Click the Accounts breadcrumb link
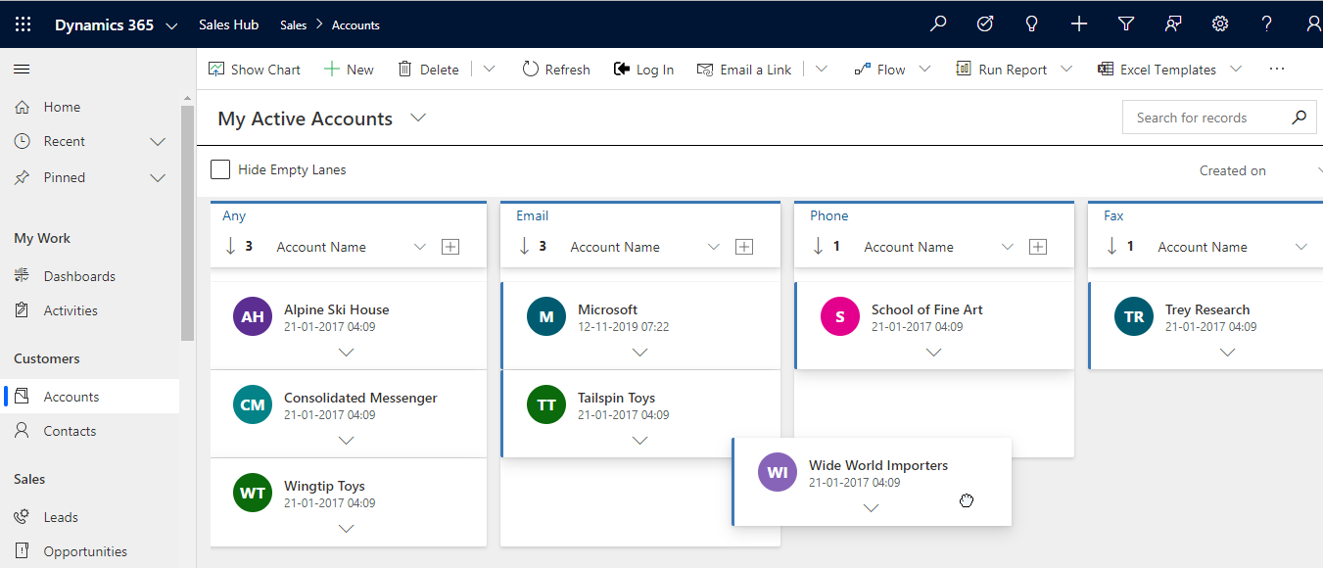The width and height of the screenshot is (1323, 568). [355, 25]
